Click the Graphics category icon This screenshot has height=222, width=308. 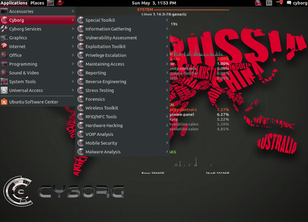pyautogui.click(x=4, y=38)
